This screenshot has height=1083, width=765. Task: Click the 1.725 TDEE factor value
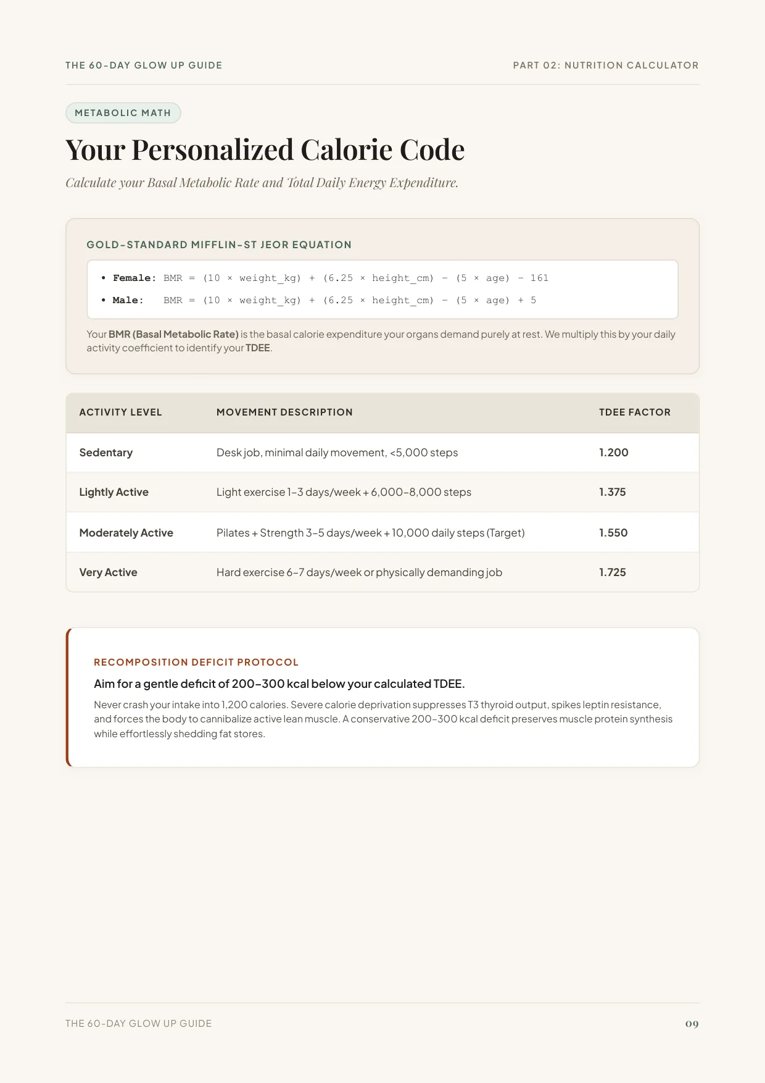click(x=613, y=572)
